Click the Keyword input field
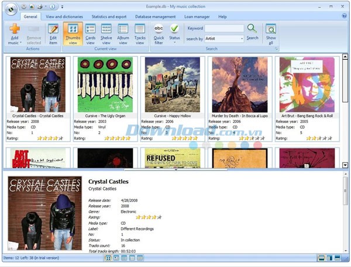Screen dimensions: 351x267 pyautogui.click(x=224, y=28)
